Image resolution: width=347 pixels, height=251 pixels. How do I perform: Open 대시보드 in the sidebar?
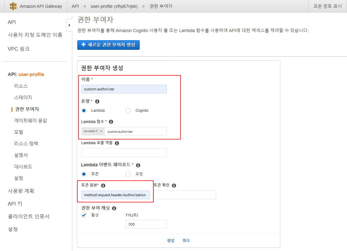coord(23,167)
